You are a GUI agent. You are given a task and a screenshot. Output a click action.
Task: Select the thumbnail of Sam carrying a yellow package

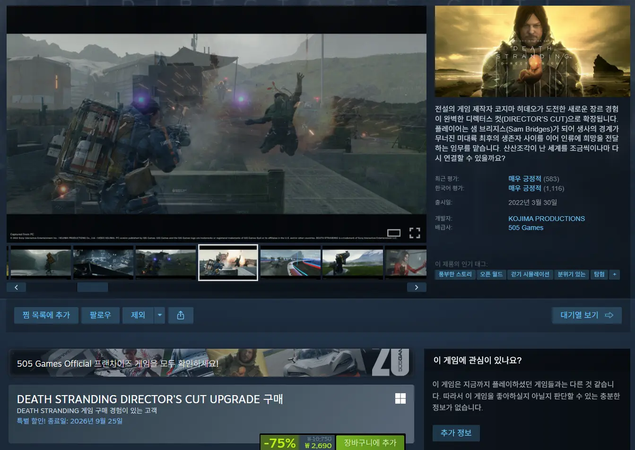pyautogui.click(x=41, y=262)
